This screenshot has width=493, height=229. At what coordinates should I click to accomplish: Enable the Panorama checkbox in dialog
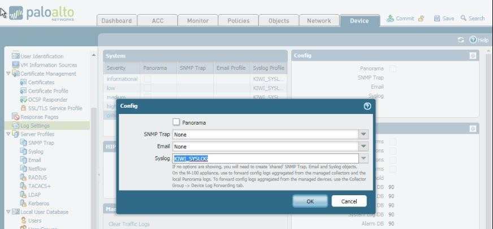[x=176, y=122]
